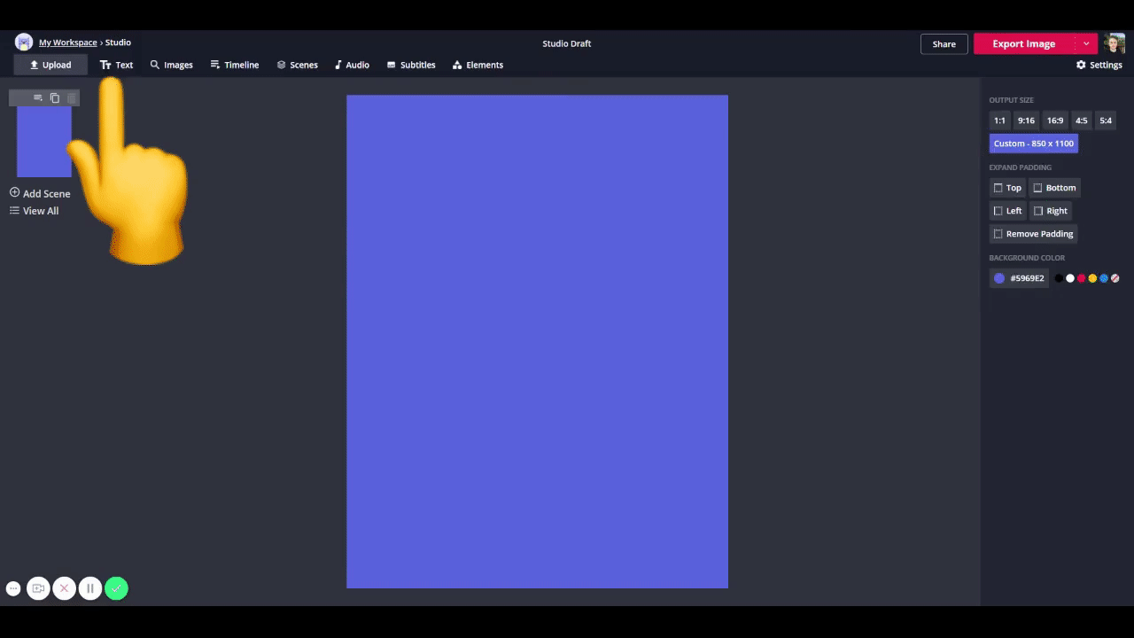Pause the screen recording
The image size is (1134, 638).
(x=89, y=588)
